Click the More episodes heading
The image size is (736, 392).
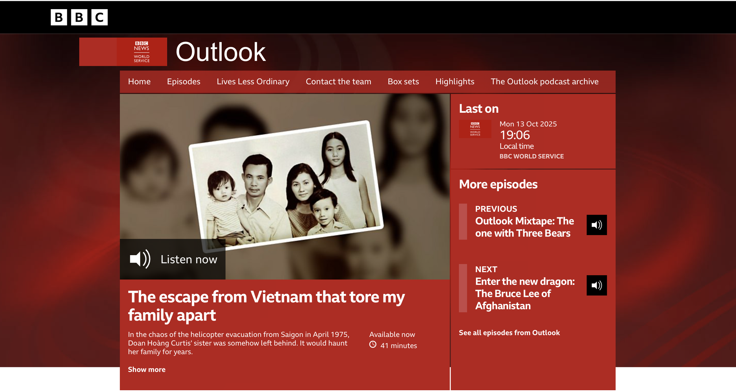[498, 185]
